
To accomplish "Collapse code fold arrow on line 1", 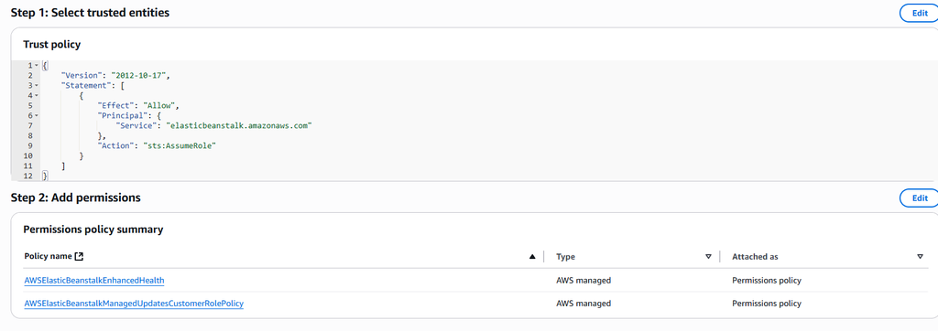I will 37,65.
